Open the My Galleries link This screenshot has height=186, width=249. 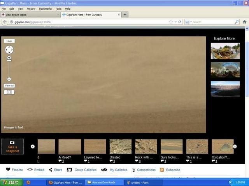(118, 170)
